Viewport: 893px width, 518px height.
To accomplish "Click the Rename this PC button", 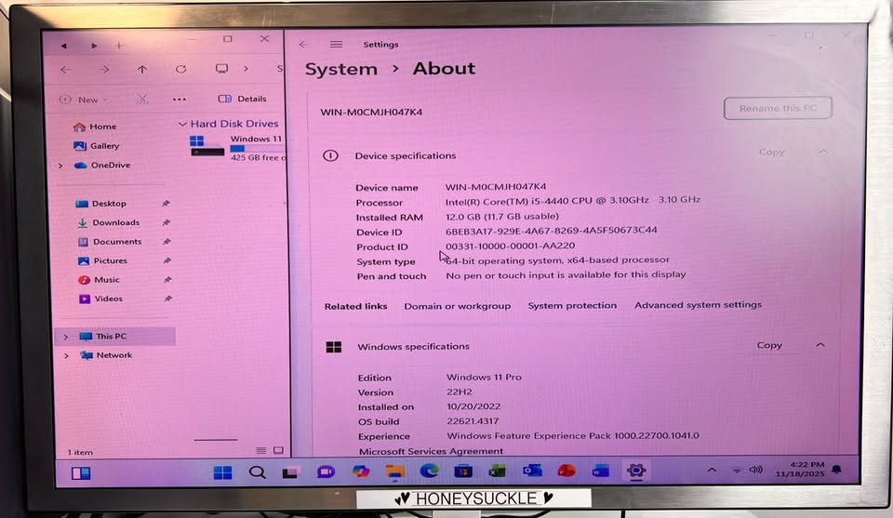I will tap(778, 109).
